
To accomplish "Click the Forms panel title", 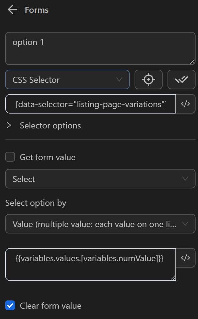I will (37, 10).
